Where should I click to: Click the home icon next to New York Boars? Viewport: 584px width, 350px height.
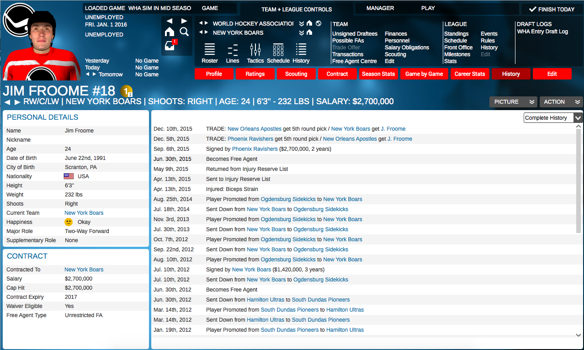tap(309, 32)
